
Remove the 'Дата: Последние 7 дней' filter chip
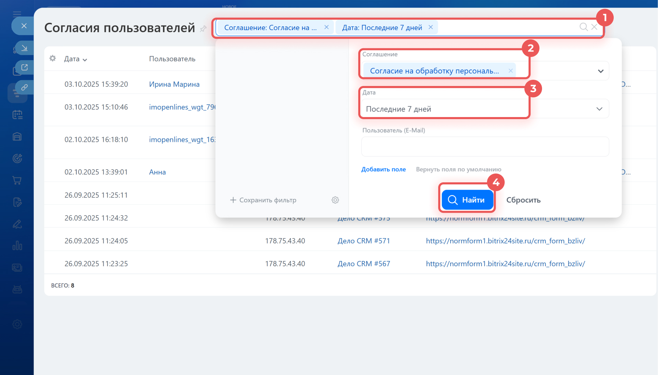tap(431, 27)
